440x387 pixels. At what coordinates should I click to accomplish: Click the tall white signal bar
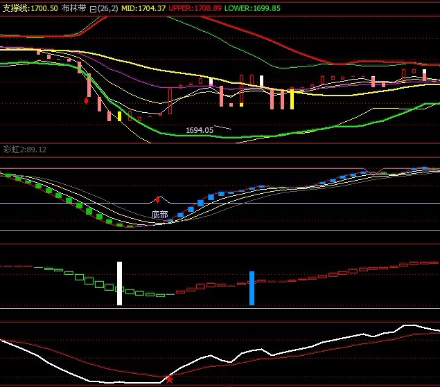tap(120, 283)
